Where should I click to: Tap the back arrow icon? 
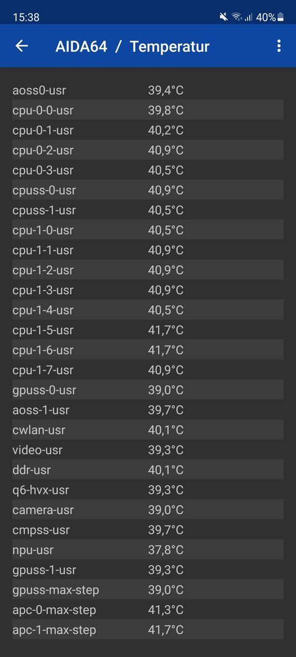22,46
